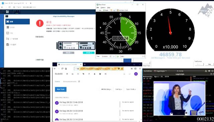This screenshot has height=122, width=214.
Task: Bookmark the page with the star icon
Action: tap(122, 69)
